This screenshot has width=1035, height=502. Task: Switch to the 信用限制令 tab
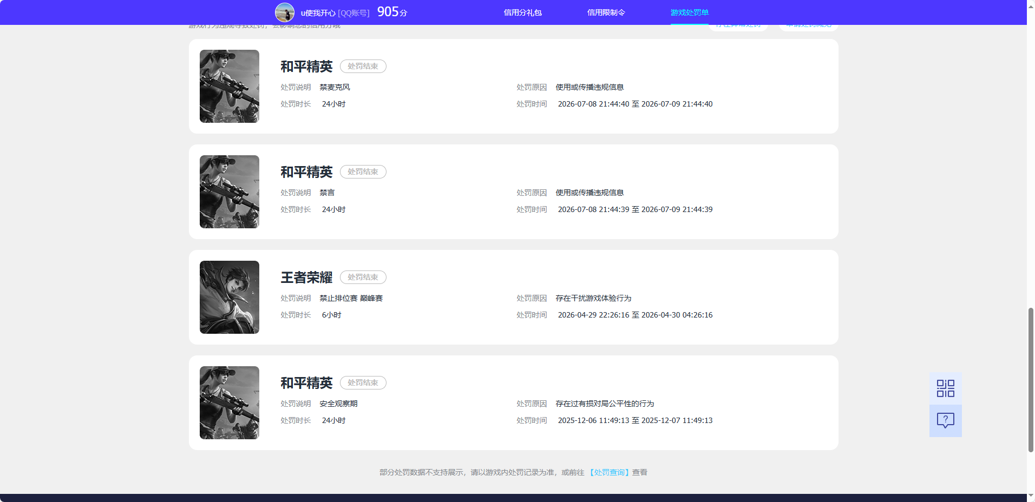click(x=606, y=12)
